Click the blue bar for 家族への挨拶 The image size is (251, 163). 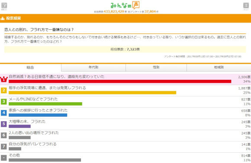(x=38, y=115)
